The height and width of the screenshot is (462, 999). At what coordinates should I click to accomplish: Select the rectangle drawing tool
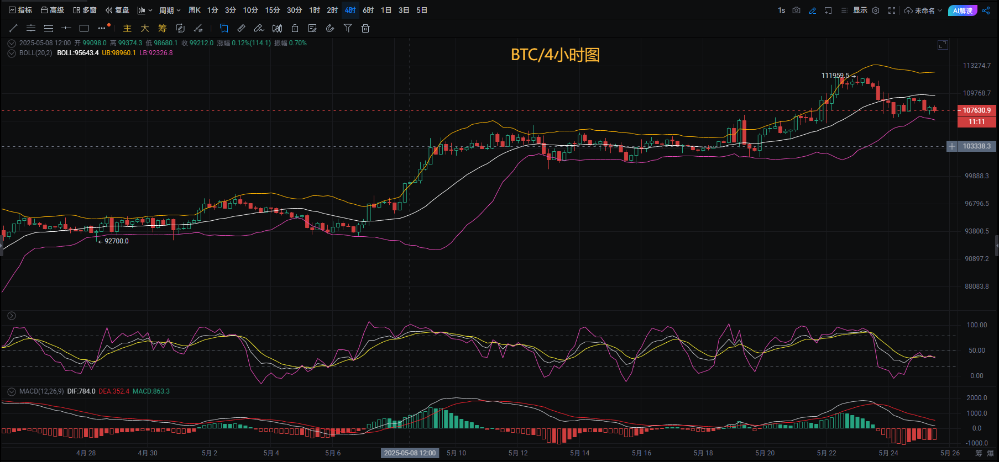coord(84,28)
